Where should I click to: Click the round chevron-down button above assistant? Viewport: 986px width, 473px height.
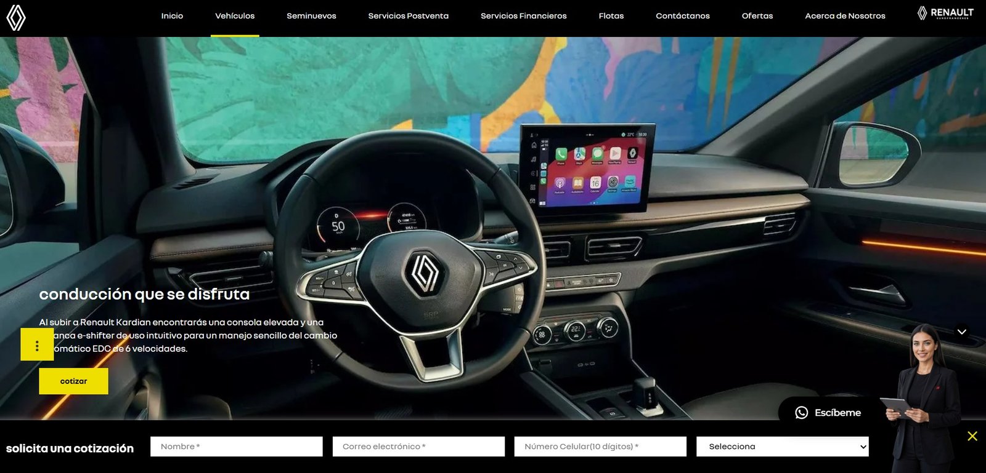tap(961, 332)
